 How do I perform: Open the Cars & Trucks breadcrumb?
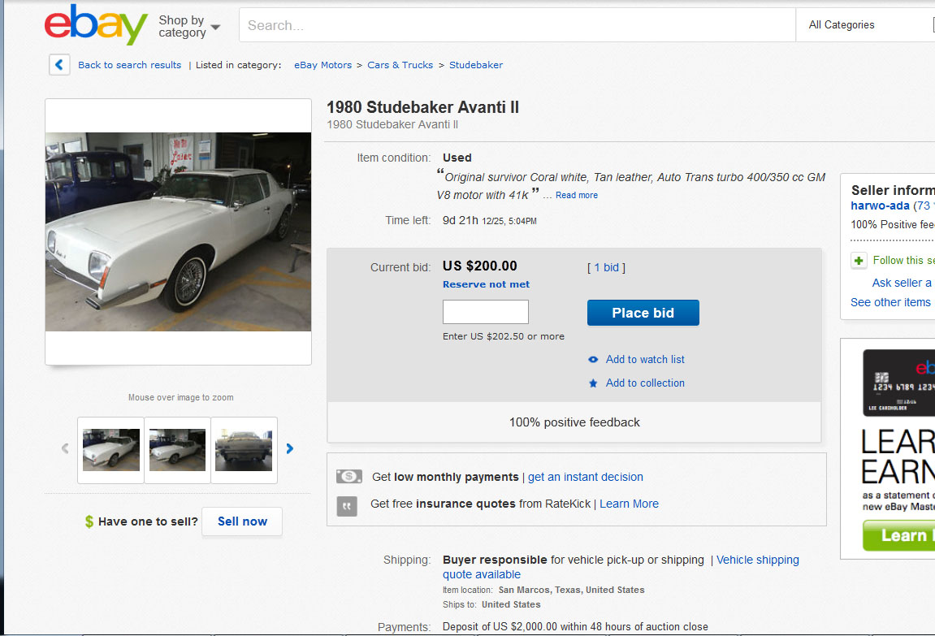pyautogui.click(x=400, y=65)
